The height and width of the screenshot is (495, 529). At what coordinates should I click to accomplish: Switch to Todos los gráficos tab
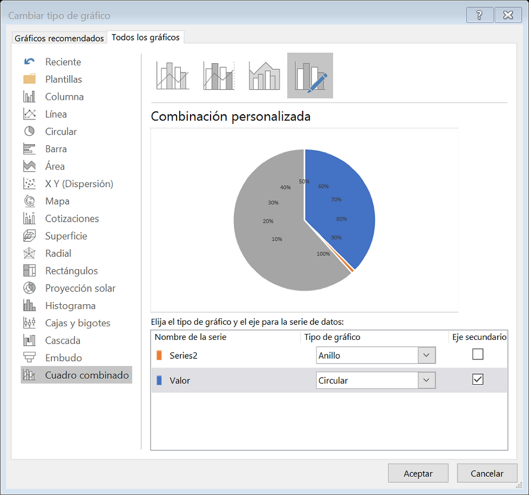(145, 37)
